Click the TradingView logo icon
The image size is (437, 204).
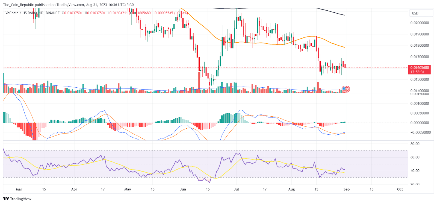point(6,199)
